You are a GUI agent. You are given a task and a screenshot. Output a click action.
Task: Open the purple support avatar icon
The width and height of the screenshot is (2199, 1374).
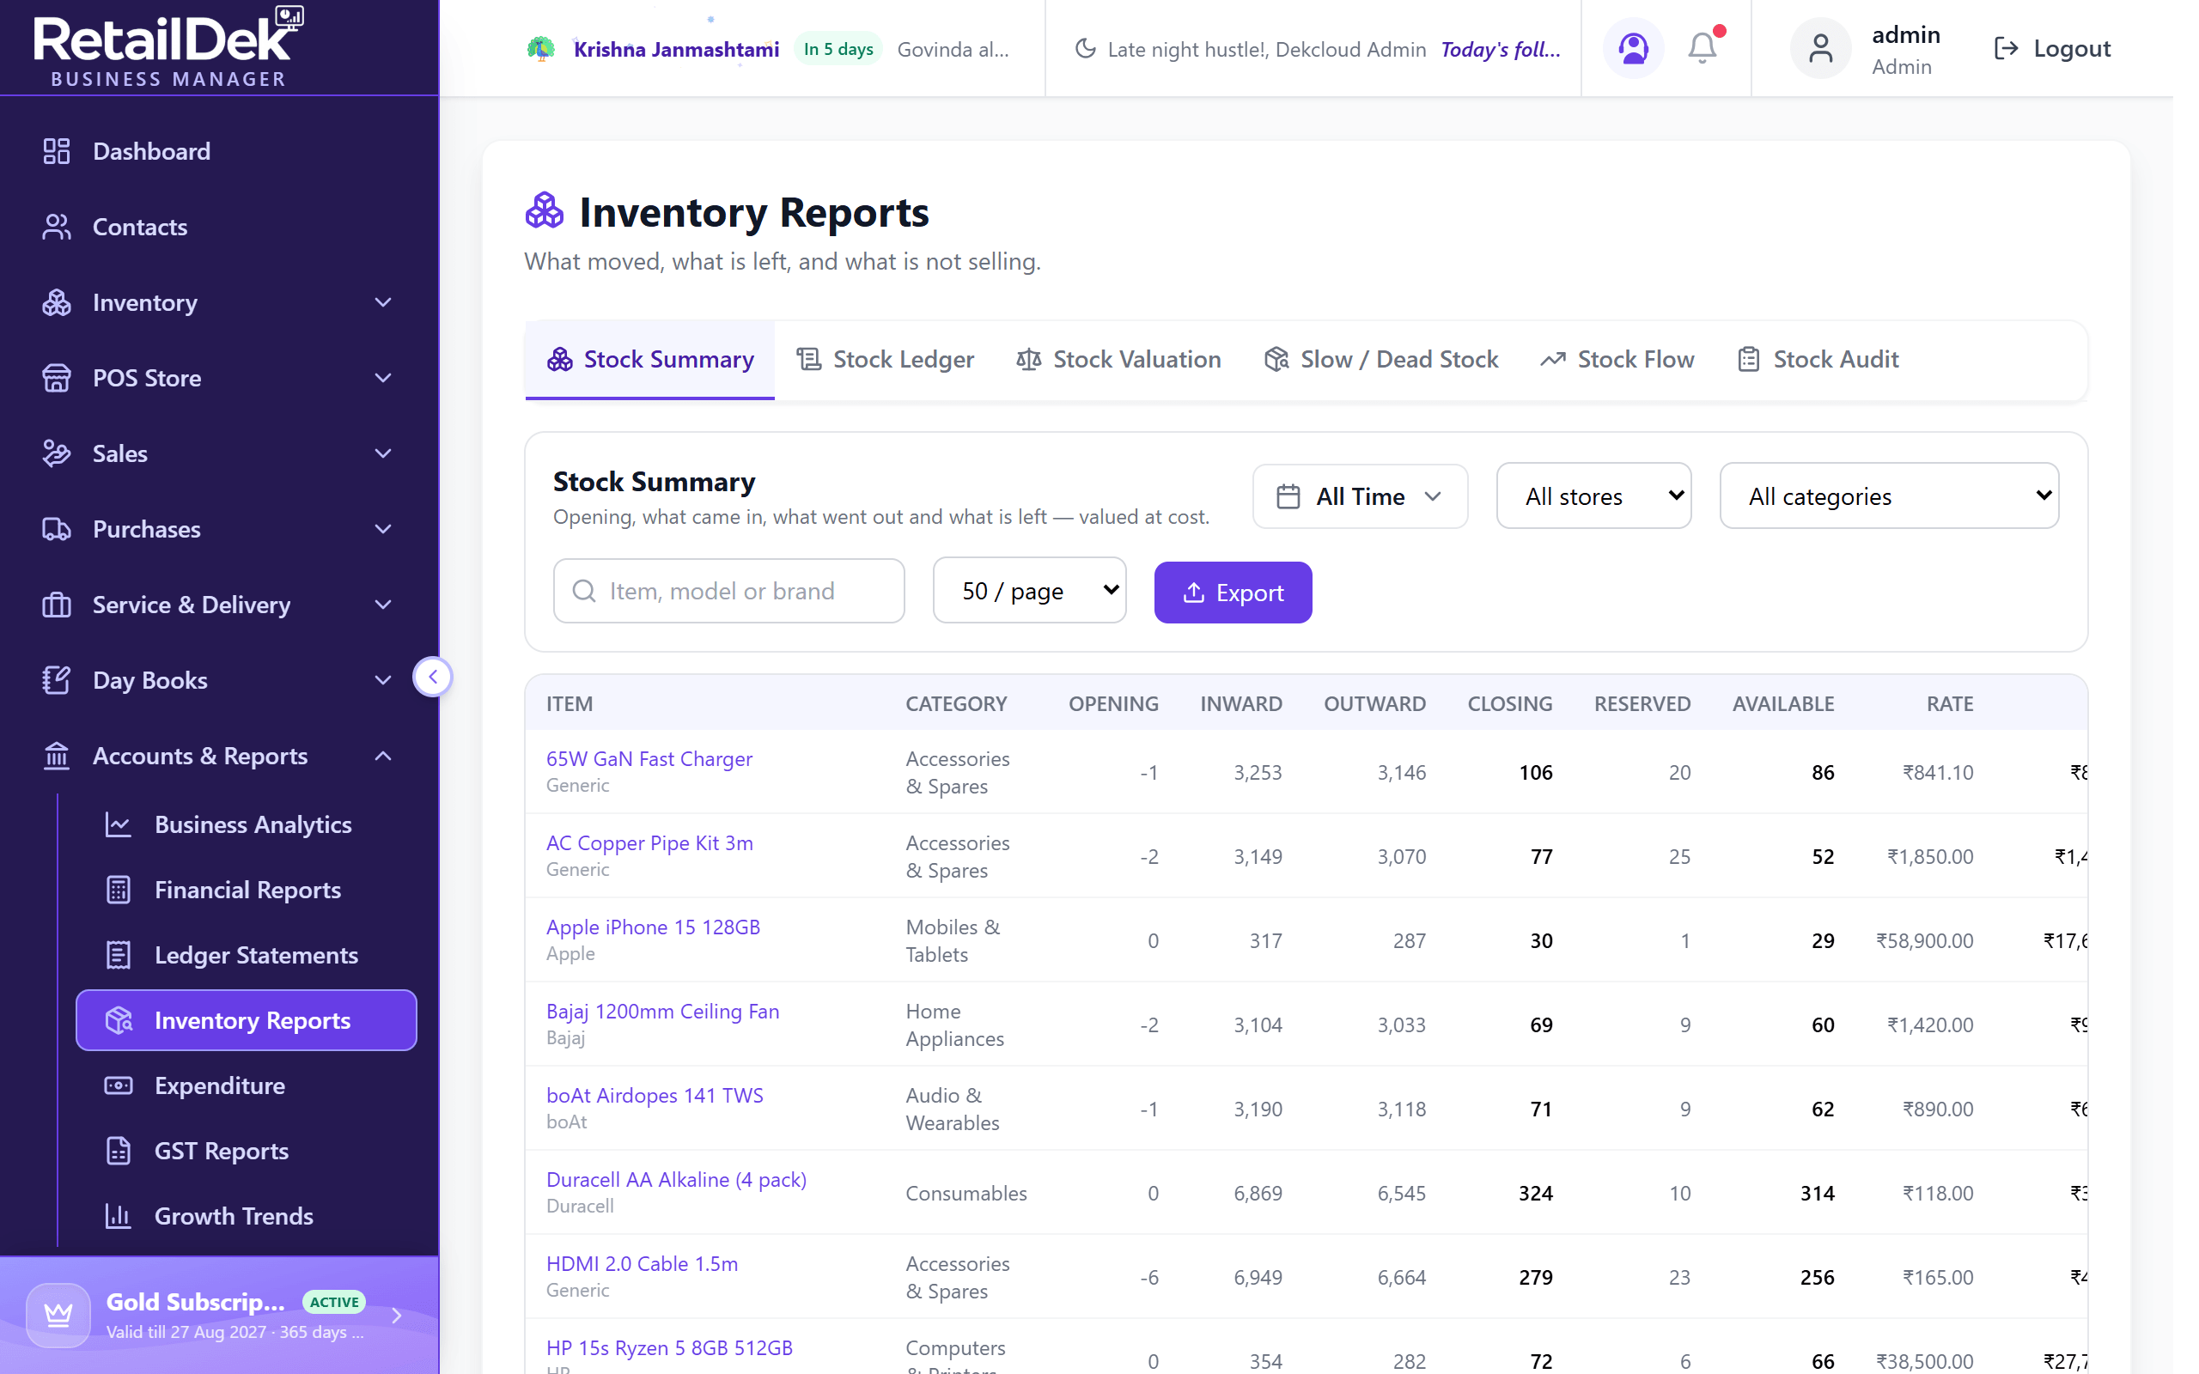click(x=1633, y=48)
